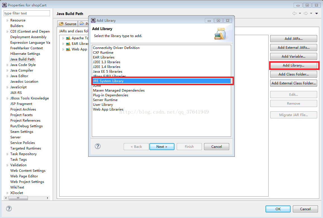
Task: Expand the Validation tree node
Action: coord(8,165)
